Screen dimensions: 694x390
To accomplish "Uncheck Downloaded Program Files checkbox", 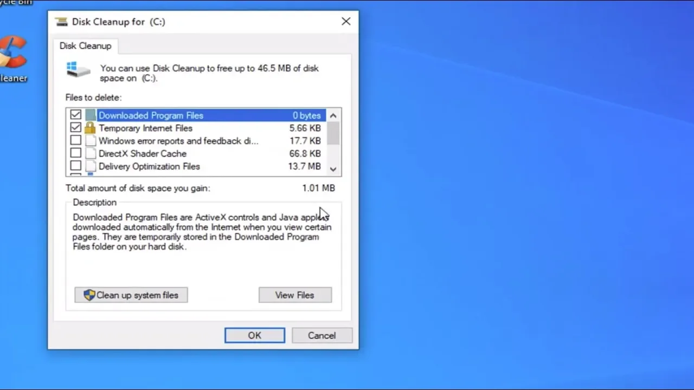I will point(75,115).
